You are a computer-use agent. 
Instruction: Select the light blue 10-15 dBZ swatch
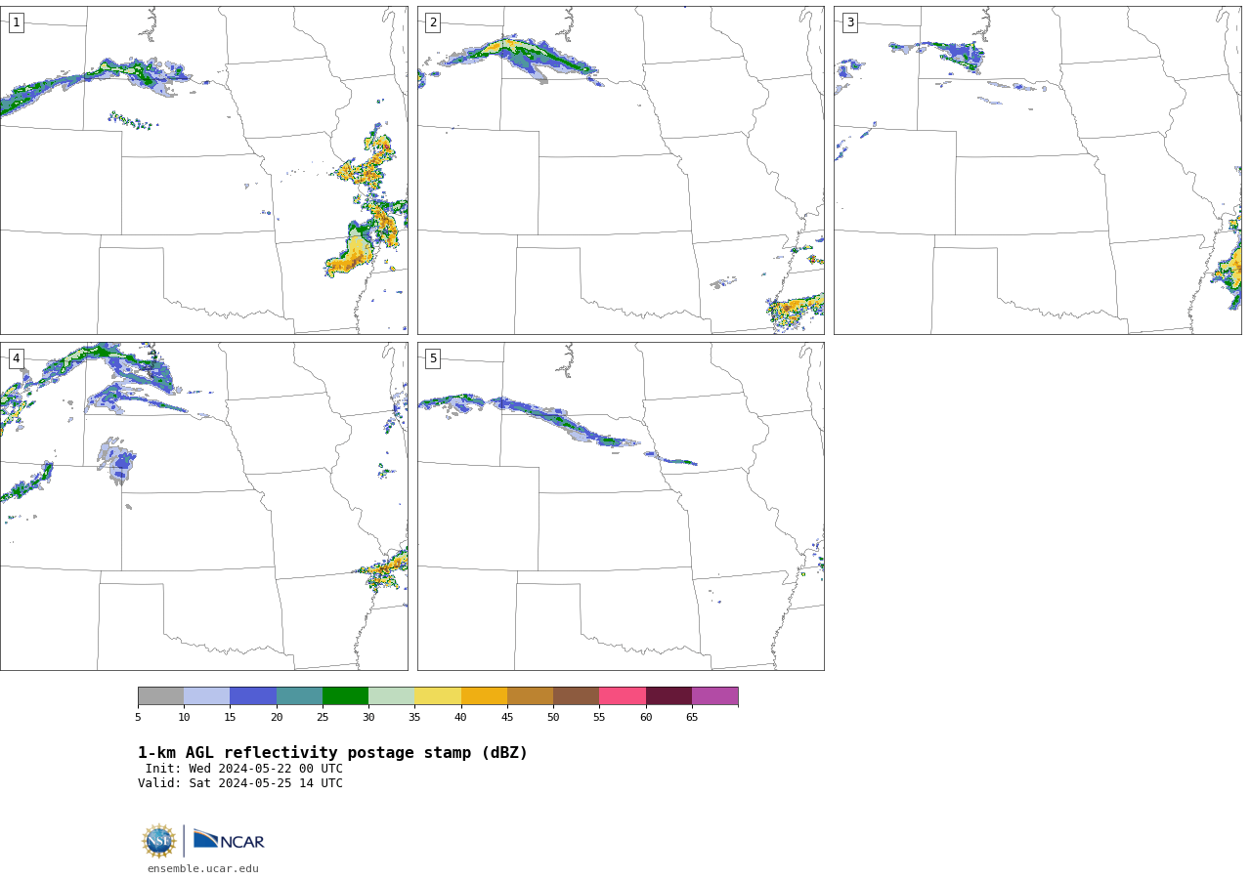coord(206,696)
